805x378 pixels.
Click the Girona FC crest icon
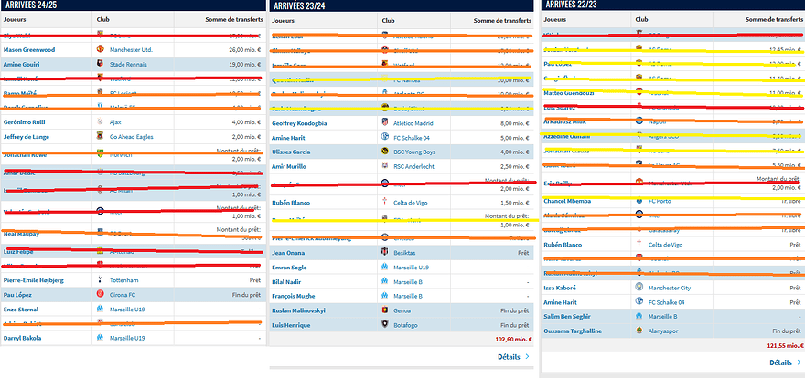tap(100, 295)
